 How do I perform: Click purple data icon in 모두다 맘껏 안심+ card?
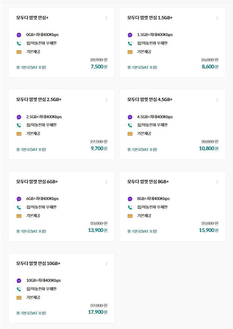click(19, 35)
